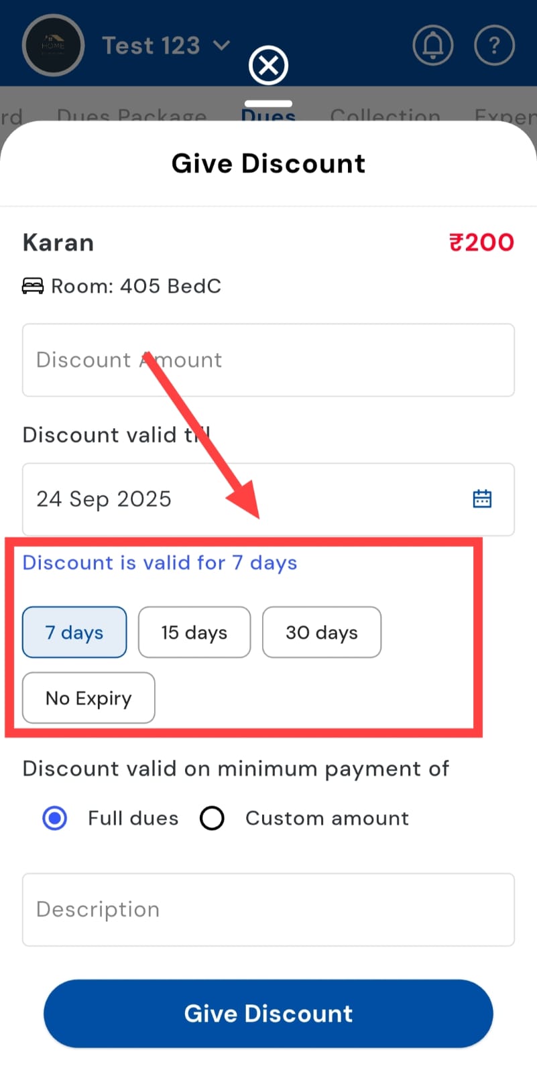The width and height of the screenshot is (537, 1072).
Task: Open the help question mark icon
Action: click(494, 46)
